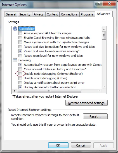Check Display a notification about every script error
118x153 pixels.
coord(20,83)
